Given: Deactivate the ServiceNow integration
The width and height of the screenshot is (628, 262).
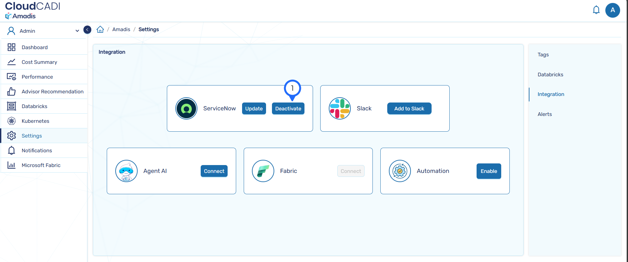Looking at the screenshot, I should [x=288, y=109].
